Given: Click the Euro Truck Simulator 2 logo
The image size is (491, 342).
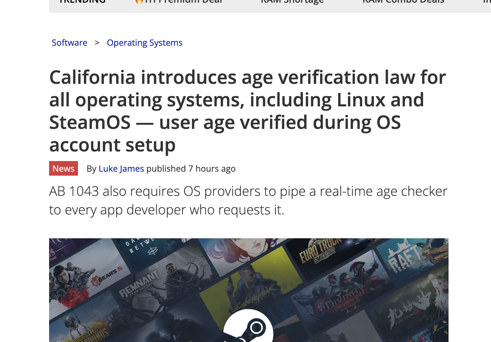Looking at the screenshot, I should tap(318, 251).
